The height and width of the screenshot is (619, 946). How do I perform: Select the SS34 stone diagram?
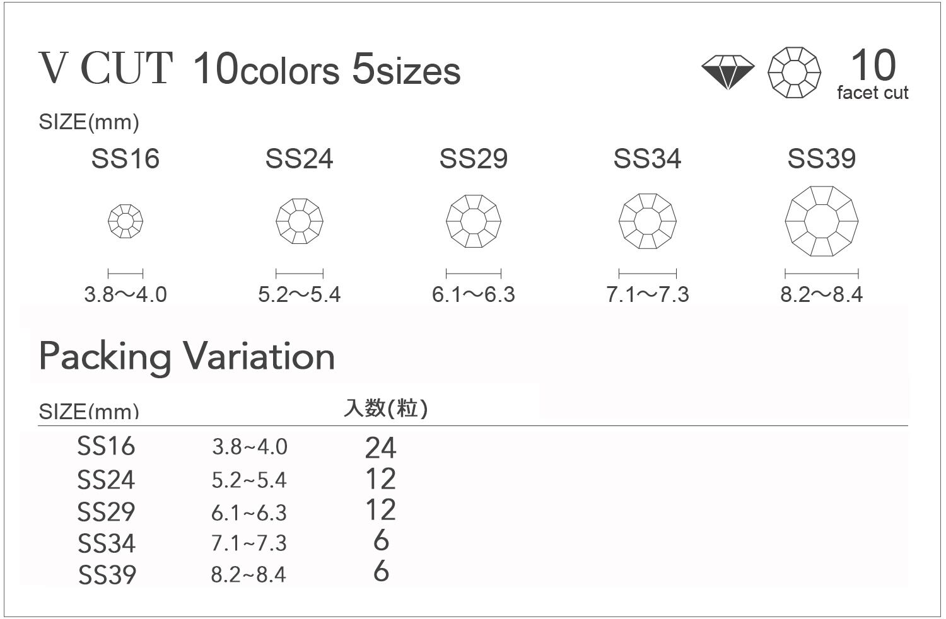648,221
